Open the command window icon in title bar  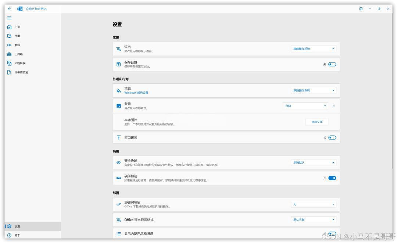(x=361, y=8)
